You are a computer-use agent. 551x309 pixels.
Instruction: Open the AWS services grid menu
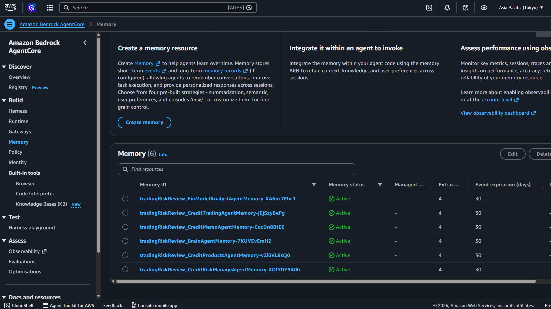pyautogui.click(x=50, y=8)
